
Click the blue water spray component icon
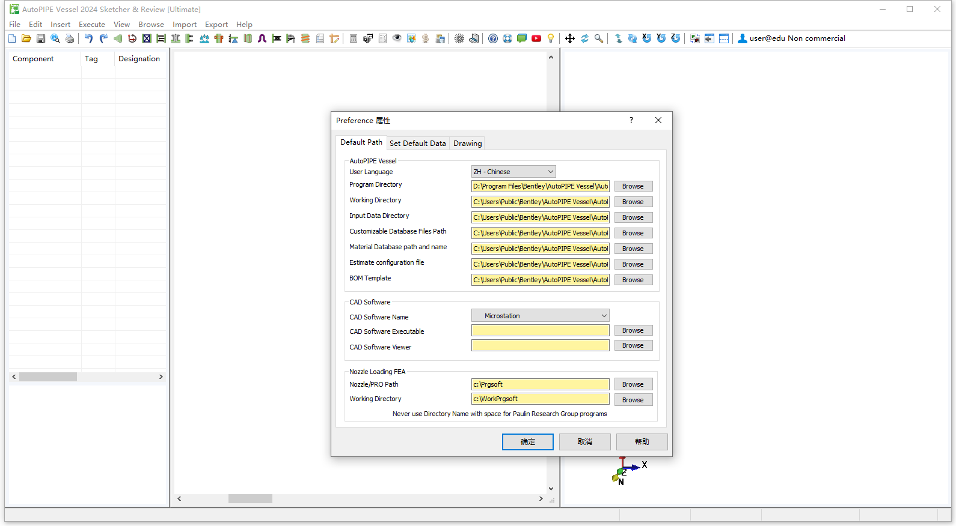pyautogui.click(x=204, y=38)
